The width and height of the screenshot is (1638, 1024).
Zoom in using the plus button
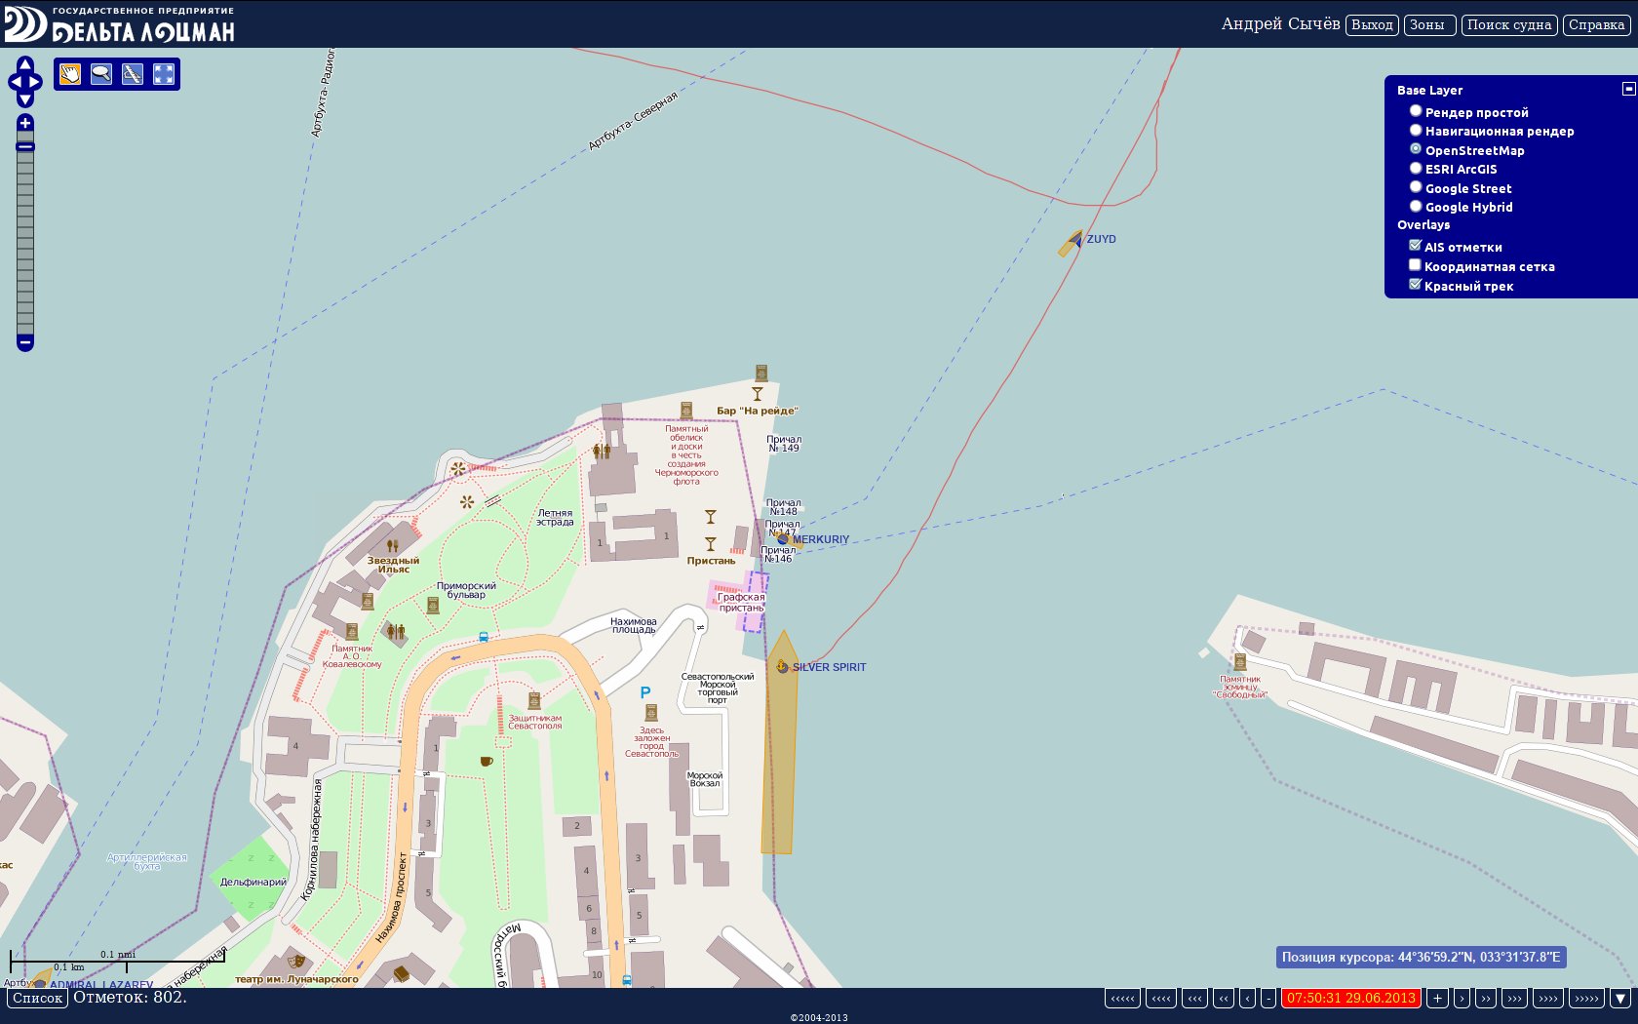pyautogui.click(x=25, y=123)
